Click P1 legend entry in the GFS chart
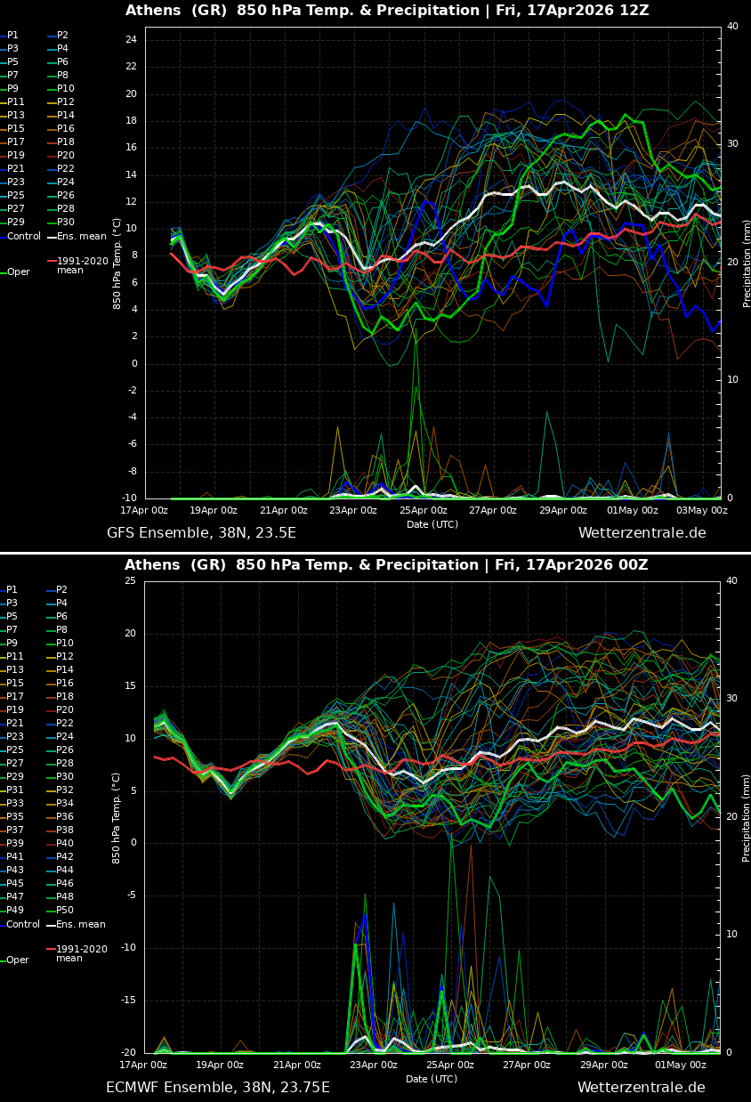This screenshot has height=1102, width=751. [12, 36]
